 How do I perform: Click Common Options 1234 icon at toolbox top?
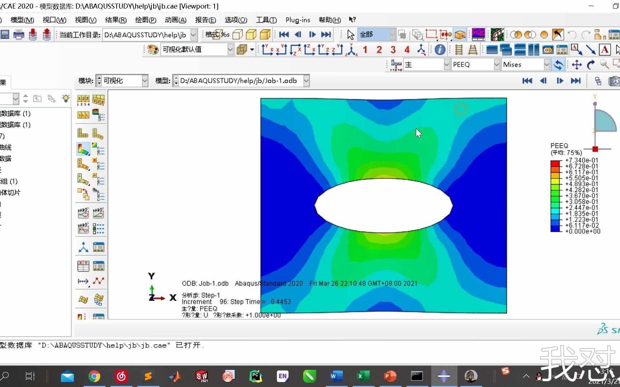coord(83,100)
